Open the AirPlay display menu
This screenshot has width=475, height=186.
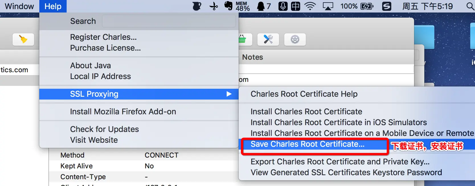(328, 6)
